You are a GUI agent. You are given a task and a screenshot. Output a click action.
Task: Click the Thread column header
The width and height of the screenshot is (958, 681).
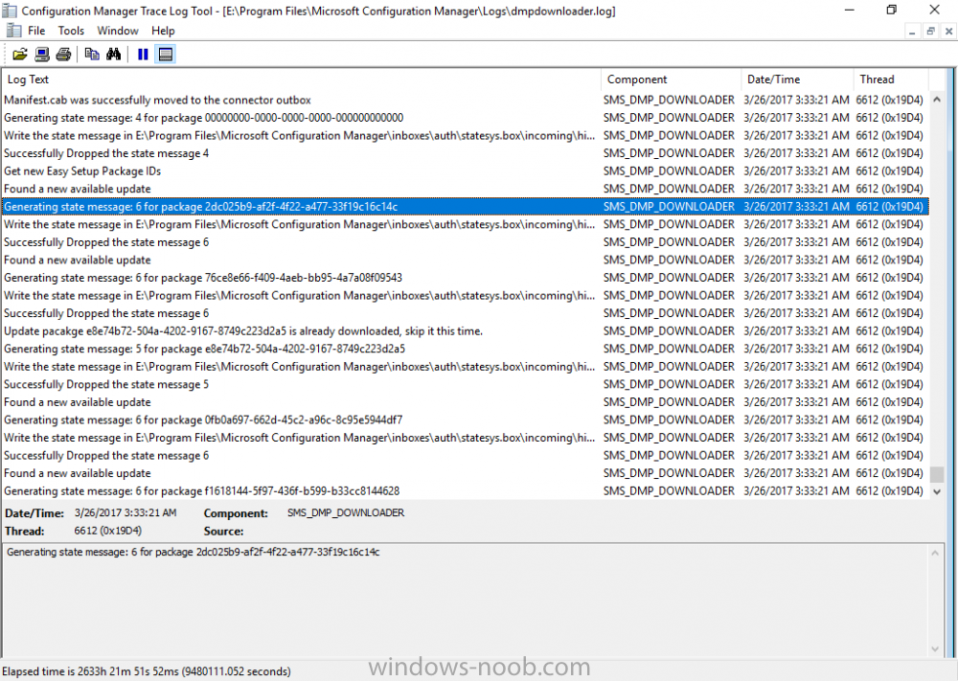(x=891, y=79)
